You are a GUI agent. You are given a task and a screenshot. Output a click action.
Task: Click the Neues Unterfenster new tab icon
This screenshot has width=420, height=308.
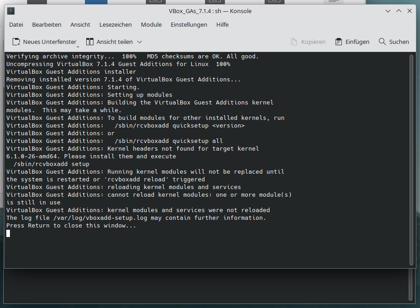click(x=16, y=42)
